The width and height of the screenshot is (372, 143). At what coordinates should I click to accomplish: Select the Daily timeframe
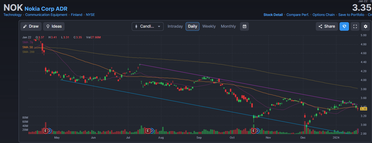(x=192, y=26)
